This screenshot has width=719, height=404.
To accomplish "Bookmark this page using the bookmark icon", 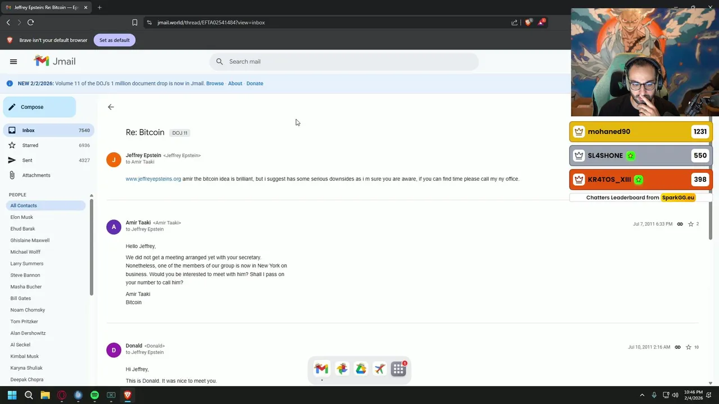I will 135,22.
